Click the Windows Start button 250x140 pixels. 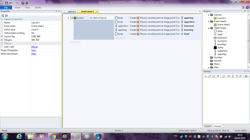coord(5,136)
